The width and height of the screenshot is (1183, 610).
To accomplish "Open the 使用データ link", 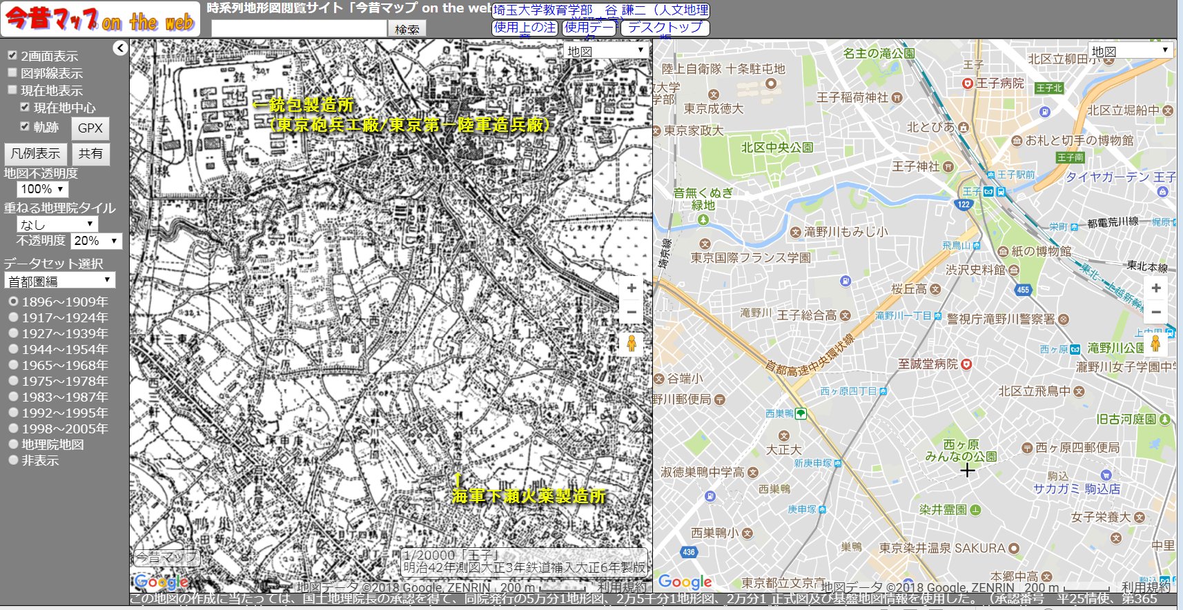I will pos(589,28).
